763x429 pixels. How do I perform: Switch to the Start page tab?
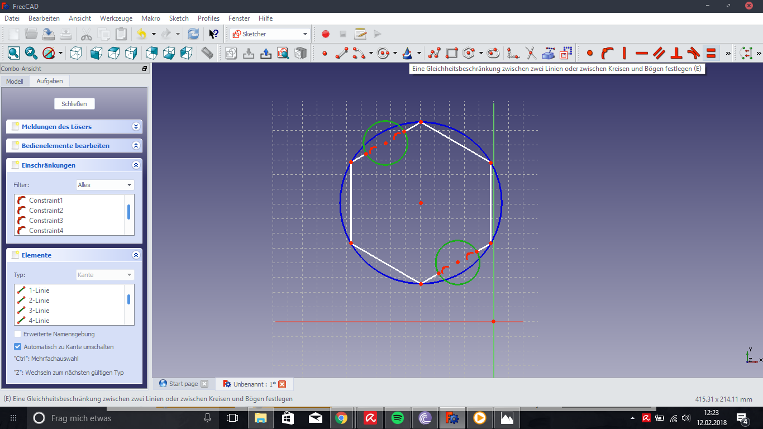pyautogui.click(x=184, y=384)
